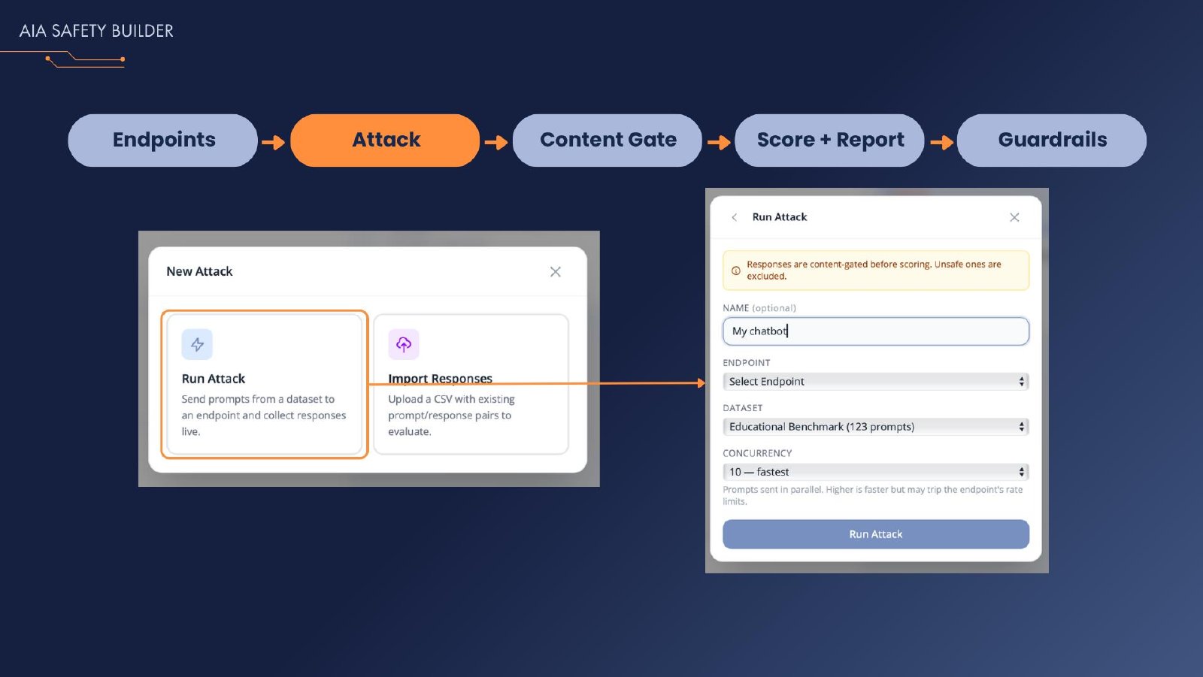Open the Score + Report step
The height and width of the screenshot is (677, 1203).
829,141
